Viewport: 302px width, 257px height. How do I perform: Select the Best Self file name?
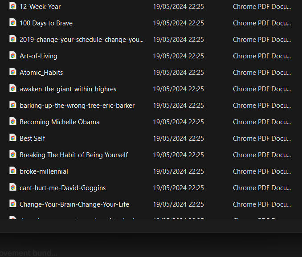(32, 139)
